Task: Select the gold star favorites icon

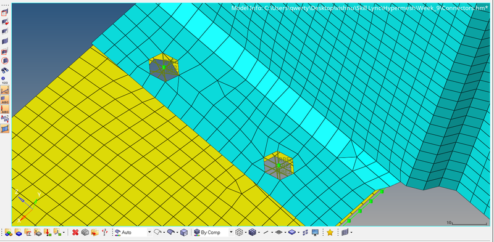Action: click(330, 233)
